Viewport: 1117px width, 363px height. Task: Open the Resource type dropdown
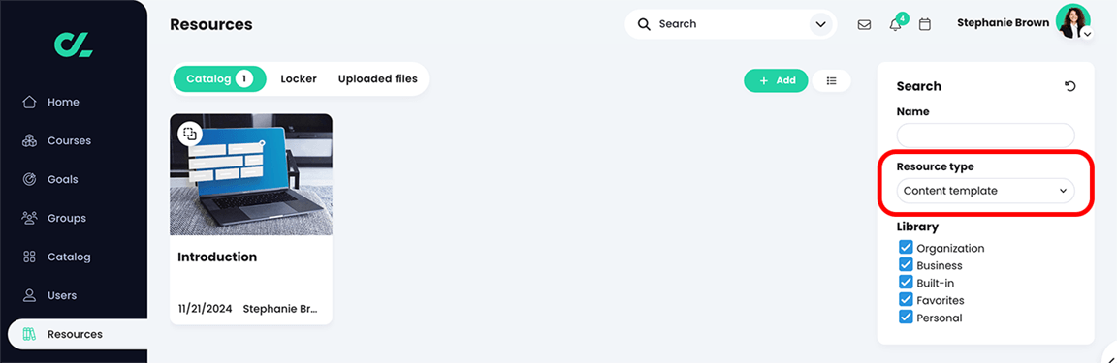pyautogui.click(x=985, y=191)
